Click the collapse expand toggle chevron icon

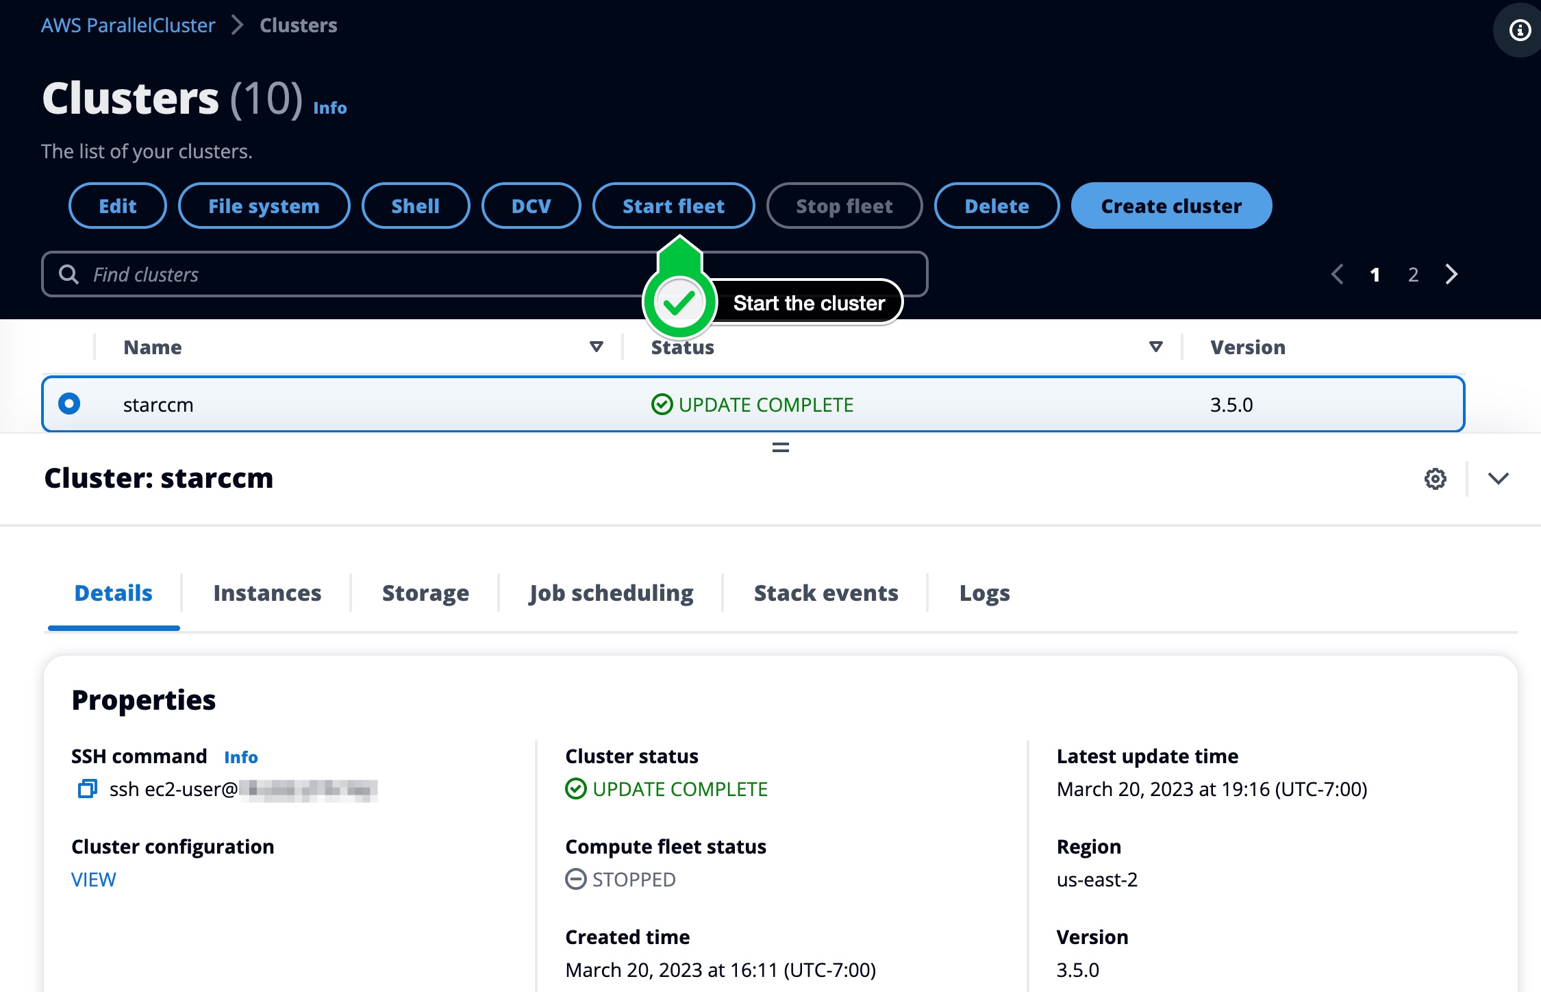(x=1499, y=478)
